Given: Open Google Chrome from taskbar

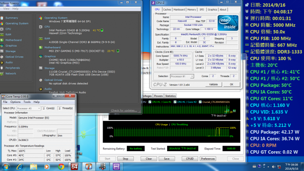Looking at the screenshot, I should click(61, 167).
